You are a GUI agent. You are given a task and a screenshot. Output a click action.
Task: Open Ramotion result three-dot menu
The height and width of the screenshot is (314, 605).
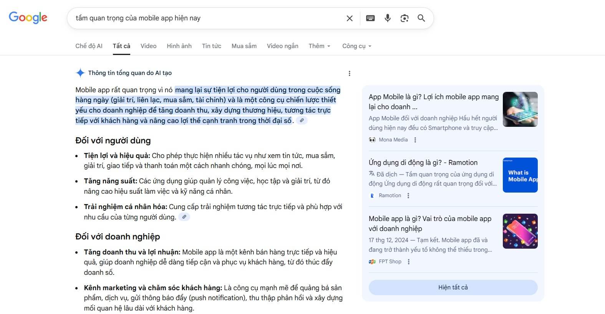tap(408, 196)
